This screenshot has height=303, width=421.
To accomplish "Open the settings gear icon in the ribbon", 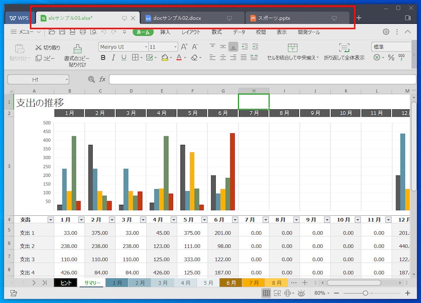I will coord(386,32).
